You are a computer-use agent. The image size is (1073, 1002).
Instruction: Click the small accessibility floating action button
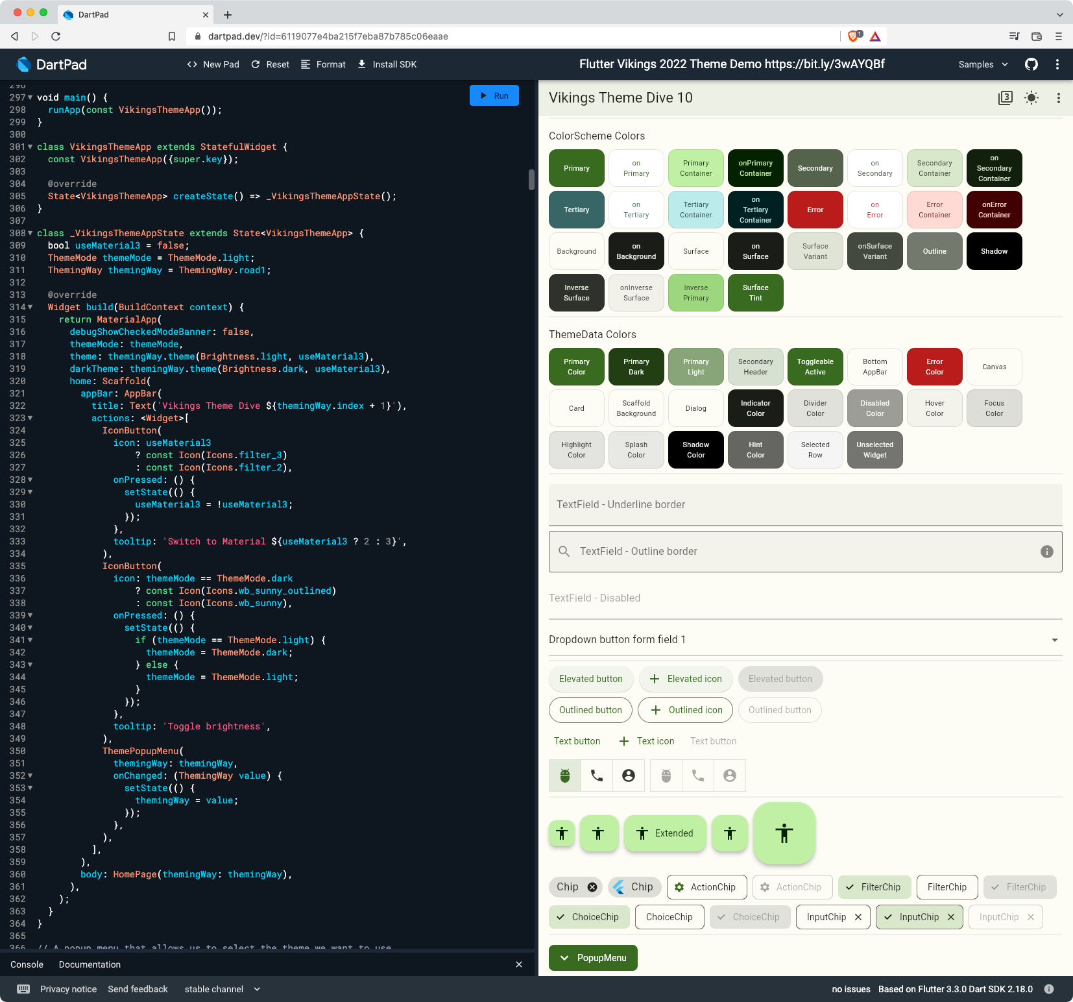click(562, 833)
